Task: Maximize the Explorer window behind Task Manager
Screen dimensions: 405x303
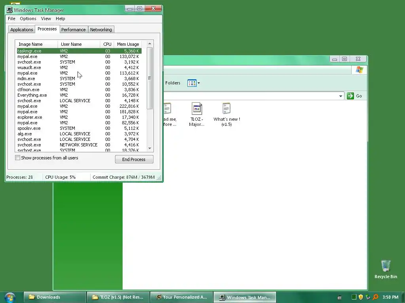Action: (344, 59)
